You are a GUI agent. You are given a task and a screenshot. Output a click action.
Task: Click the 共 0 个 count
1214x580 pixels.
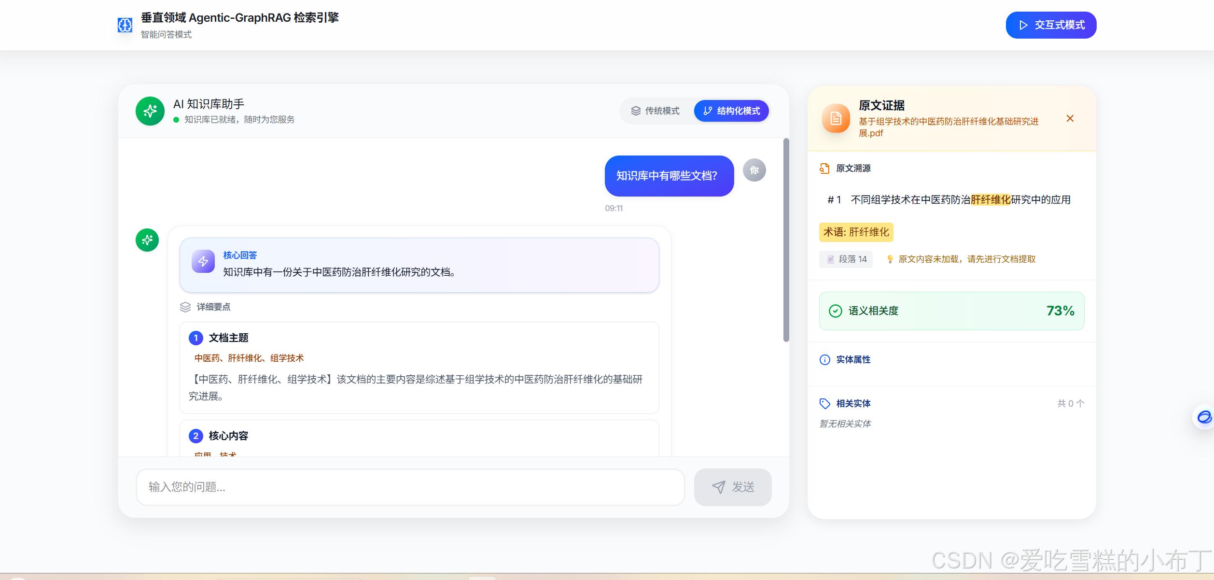pos(1071,404)
